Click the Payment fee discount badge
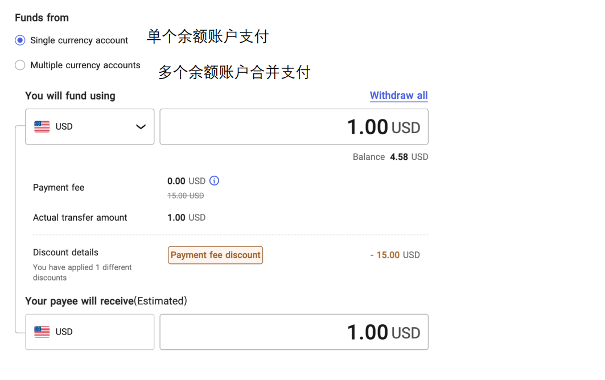The width and height of the screenshot is (605, 380). point(216,255)
